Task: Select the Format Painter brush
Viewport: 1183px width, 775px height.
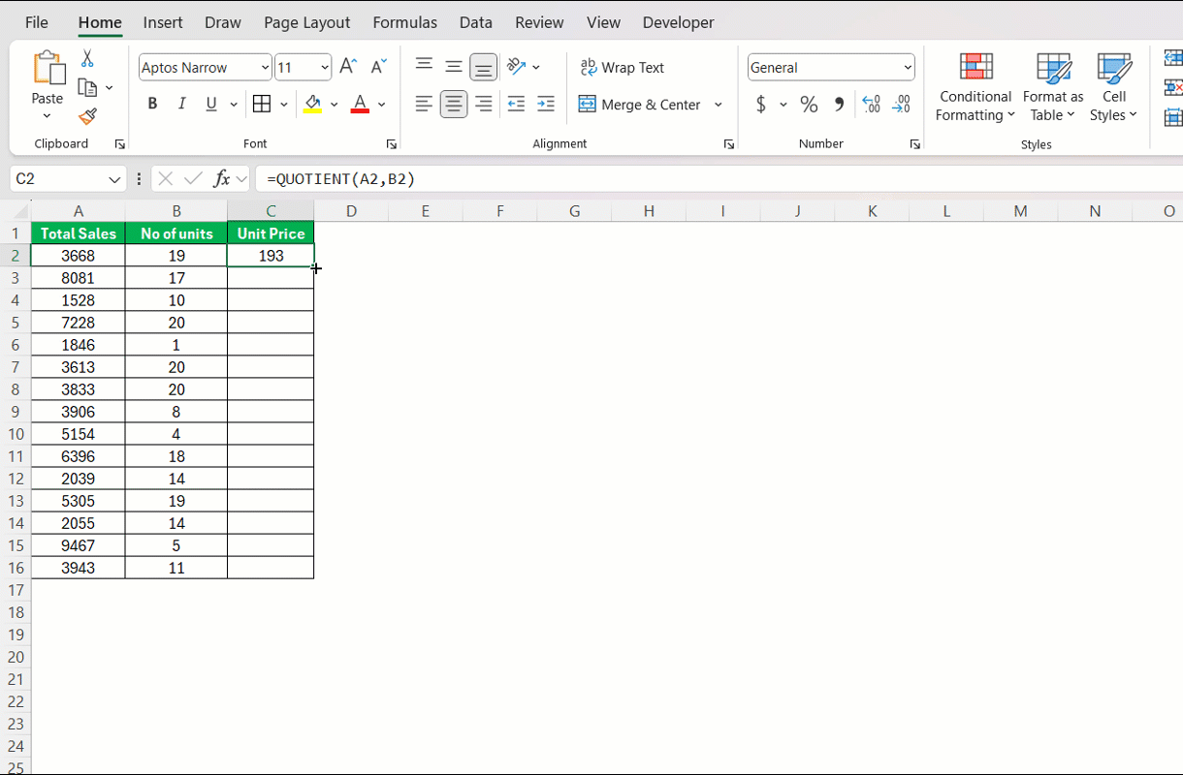Action: click(87, 116)
